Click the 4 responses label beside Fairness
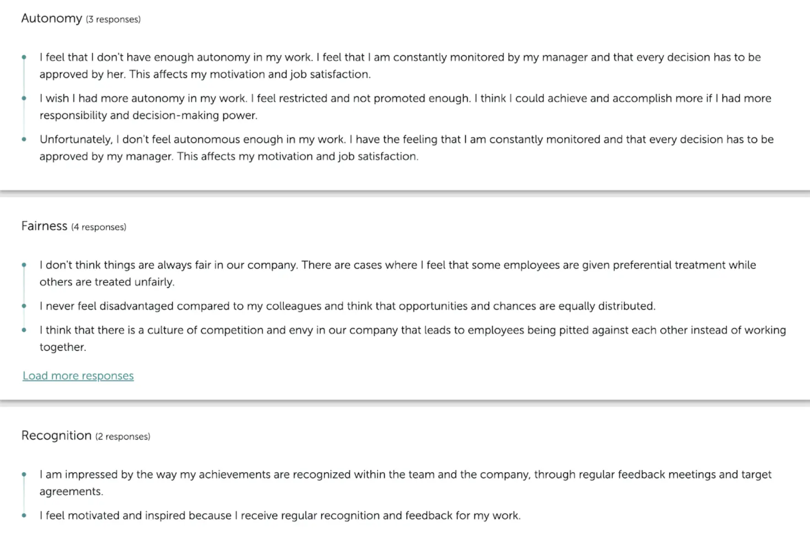Screen dimensions: 810x545 pyautogui.click(x=98, y=226)
